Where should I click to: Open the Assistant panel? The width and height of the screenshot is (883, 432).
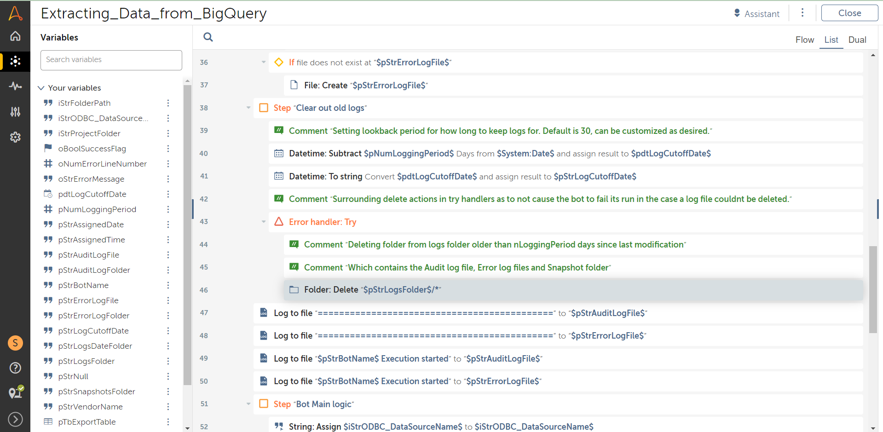pos(756,14)
